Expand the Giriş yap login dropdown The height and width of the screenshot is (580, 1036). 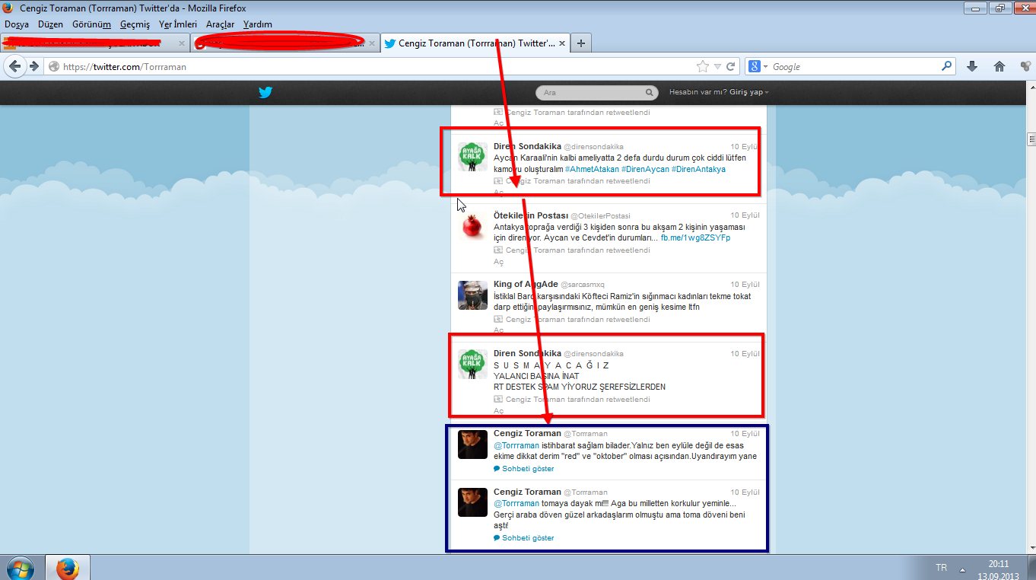749,92
